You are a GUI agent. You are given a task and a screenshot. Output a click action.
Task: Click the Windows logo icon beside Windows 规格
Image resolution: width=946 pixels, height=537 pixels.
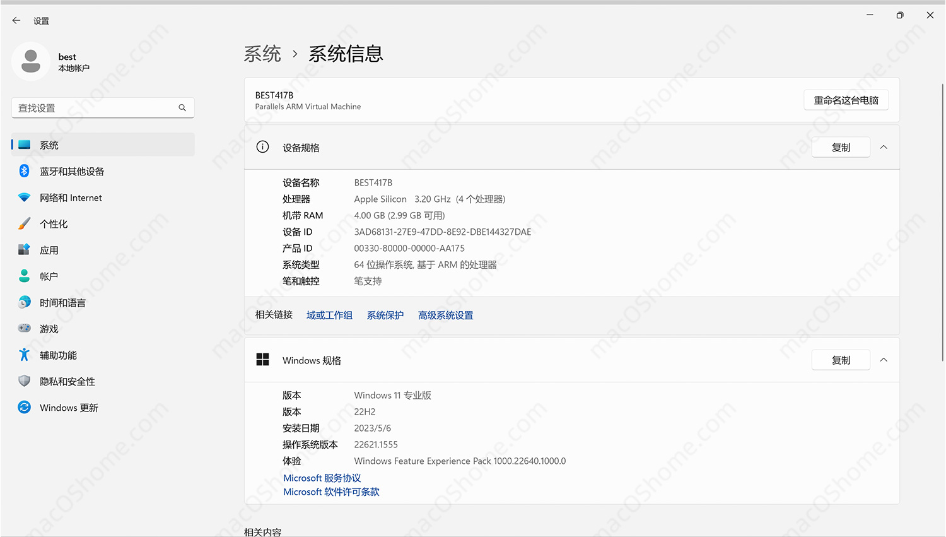[263, 360]
